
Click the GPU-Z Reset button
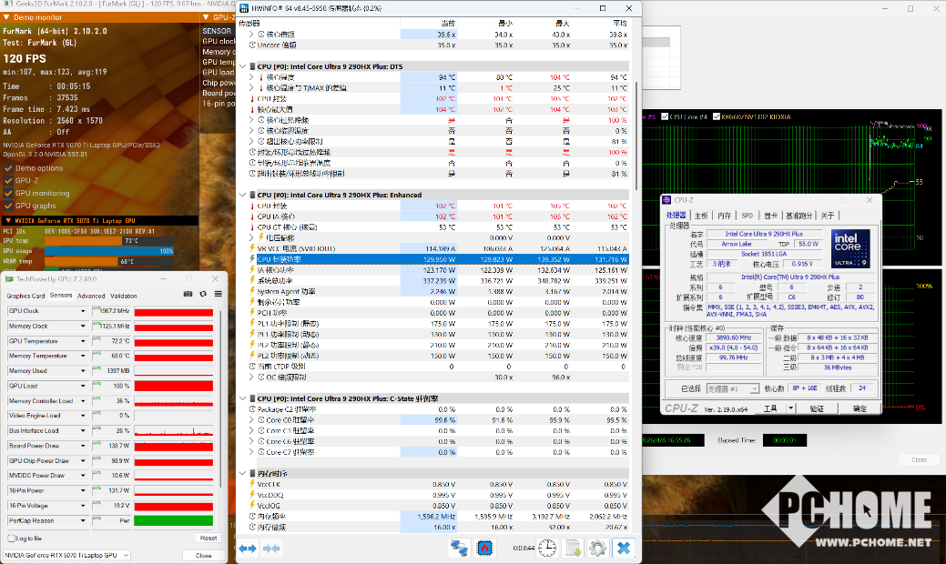[x=209, y=538]
